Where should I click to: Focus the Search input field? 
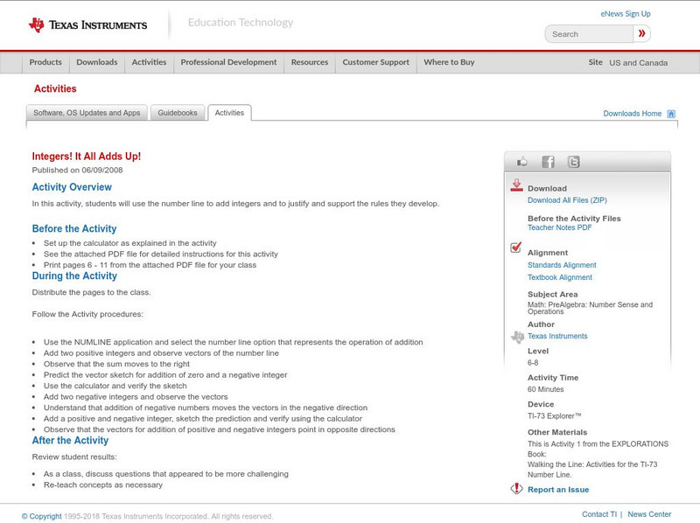589,34
